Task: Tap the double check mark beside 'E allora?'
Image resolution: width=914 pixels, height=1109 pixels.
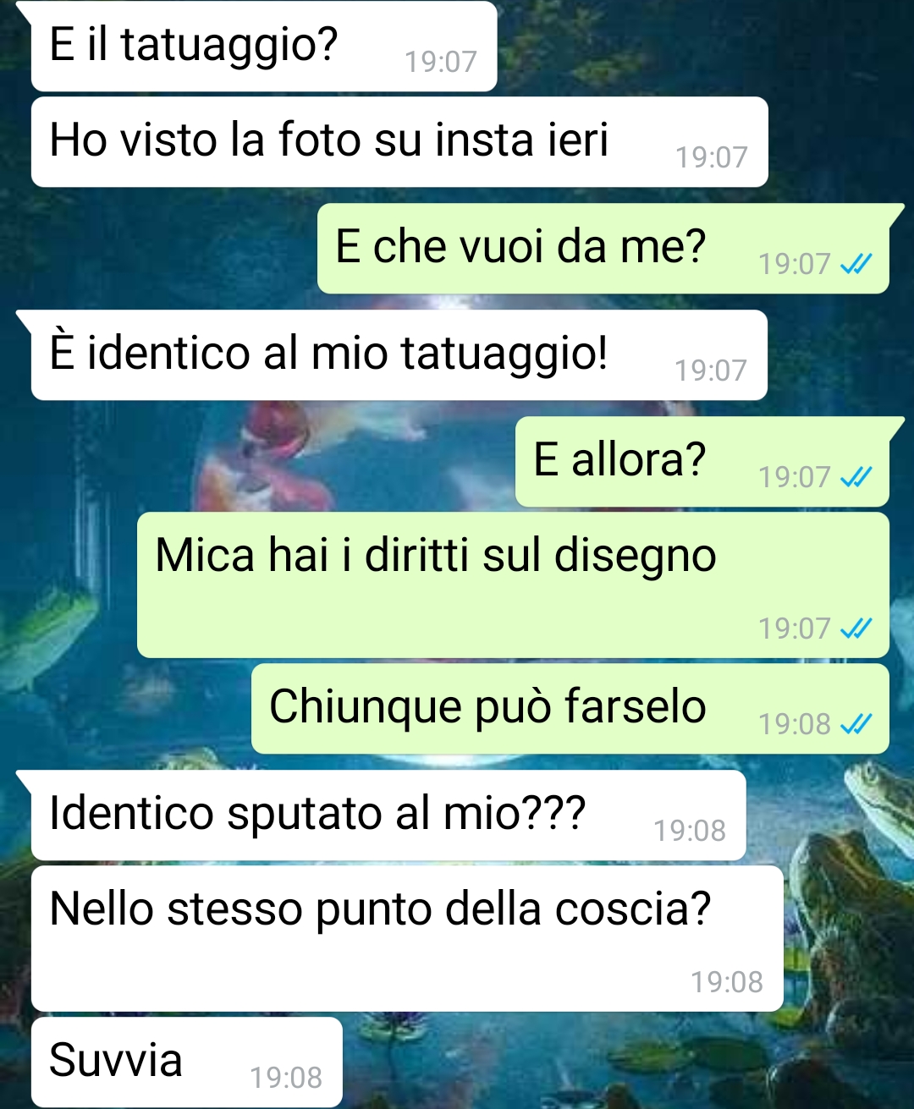Action: pos(856,478)
